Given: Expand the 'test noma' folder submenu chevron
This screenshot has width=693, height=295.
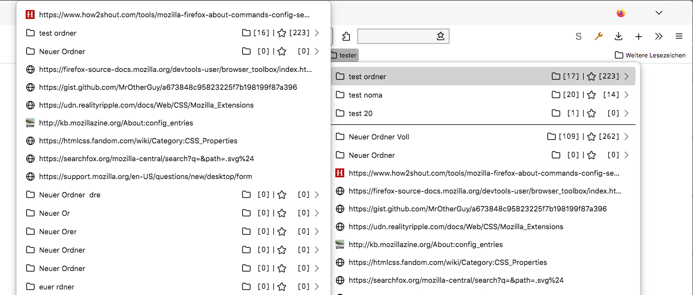Looking at the screenshot, I should (x=627, y=95).
